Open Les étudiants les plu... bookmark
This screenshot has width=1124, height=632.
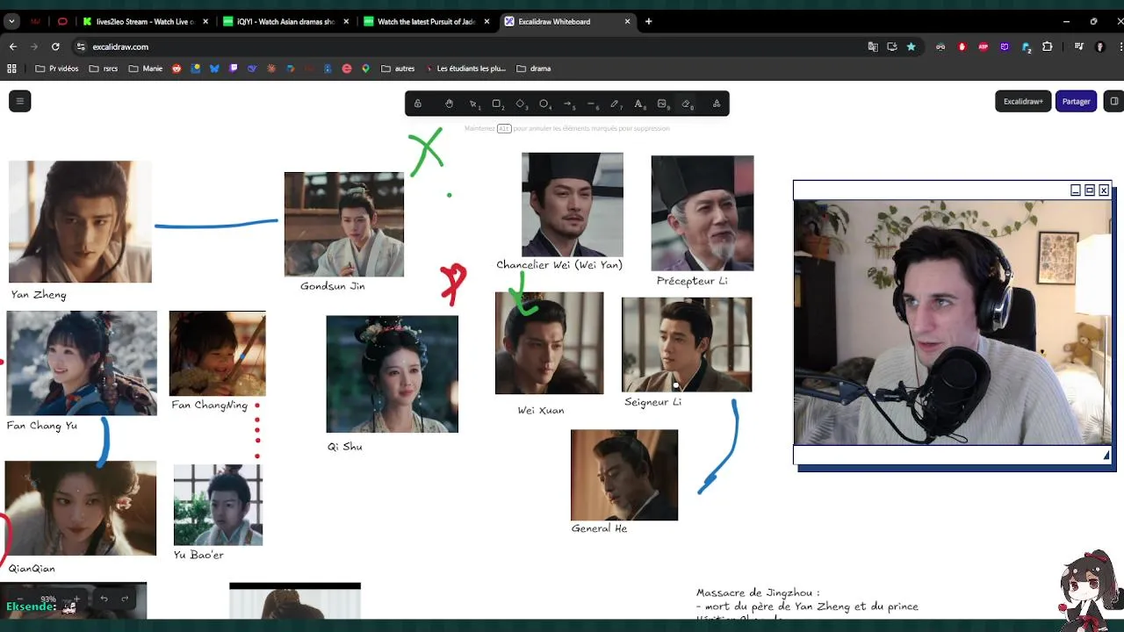tap(465, 68)
